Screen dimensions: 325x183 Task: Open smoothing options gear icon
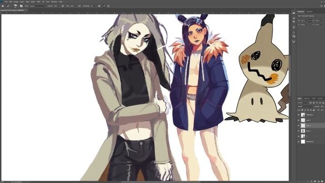(99, 6)
